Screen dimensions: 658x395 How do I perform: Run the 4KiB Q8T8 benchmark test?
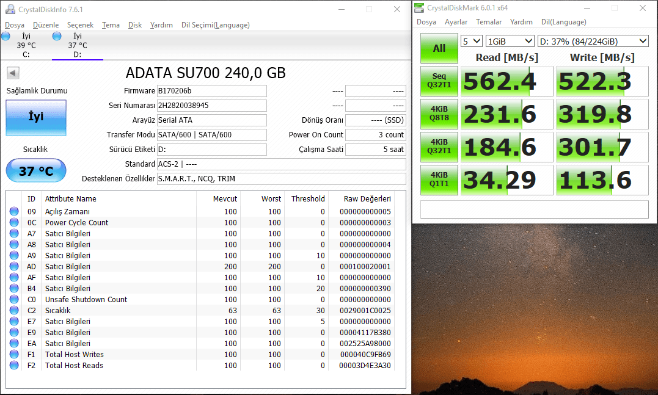click(x=439, y=114)
